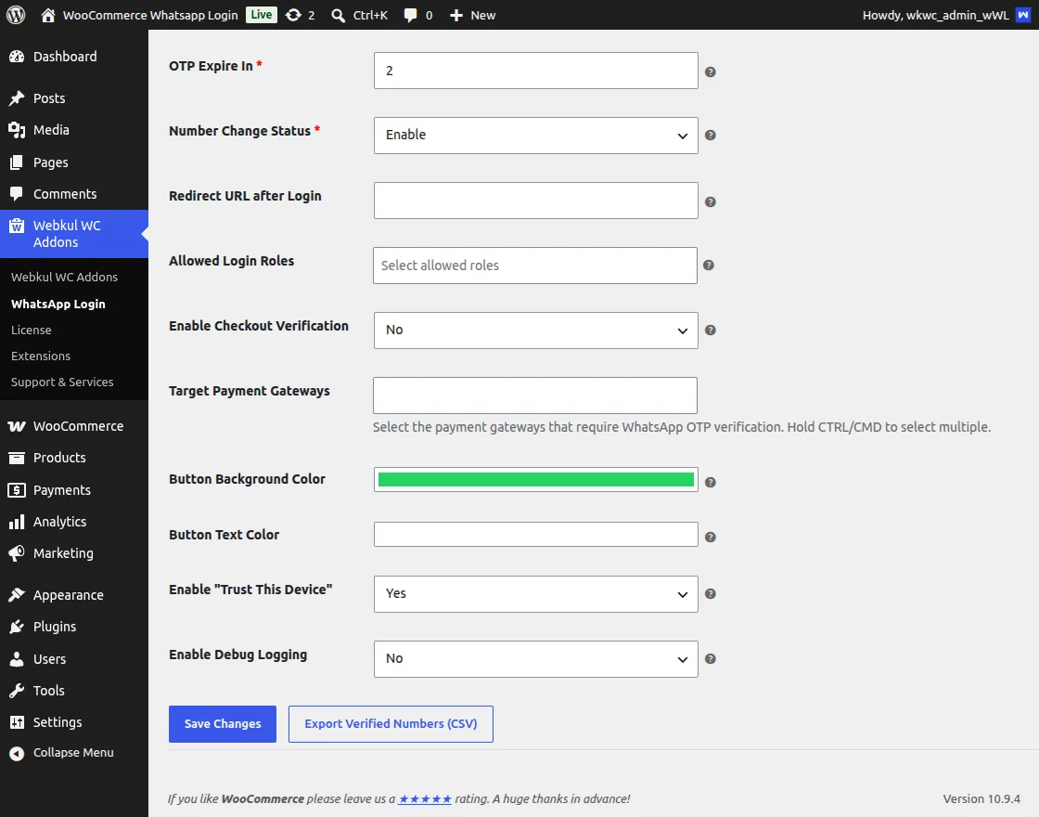Click the Analytics bar chart icon

point(17,522)
